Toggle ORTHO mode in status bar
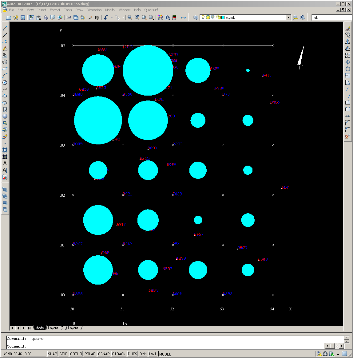Viewport: 353px width, 358px height. pyautogui.click(x=76, y=354)
